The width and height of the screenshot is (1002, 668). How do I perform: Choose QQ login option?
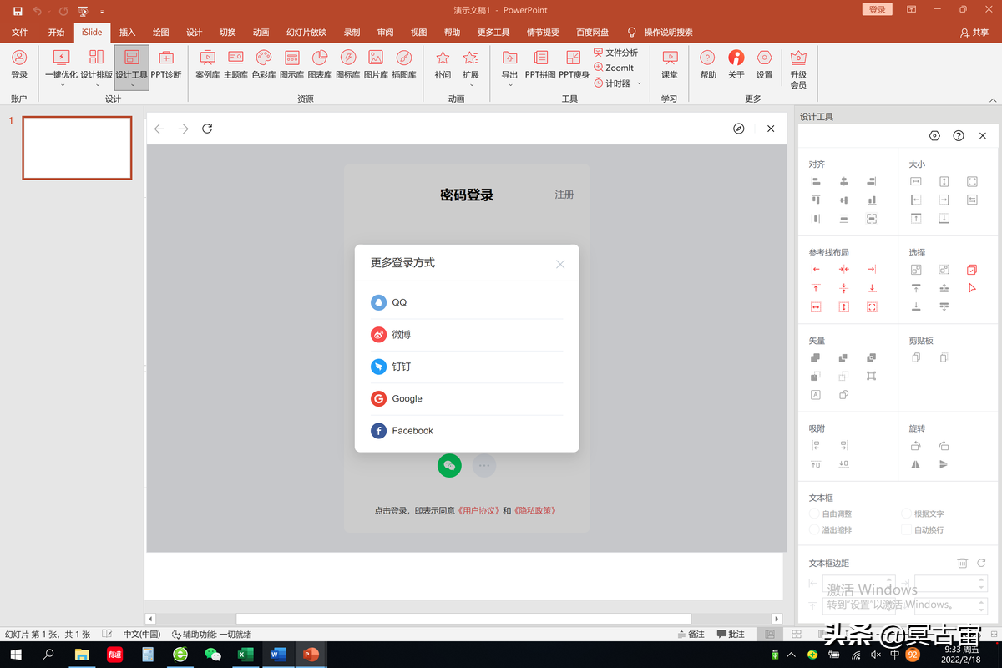[x=467, y=302]
